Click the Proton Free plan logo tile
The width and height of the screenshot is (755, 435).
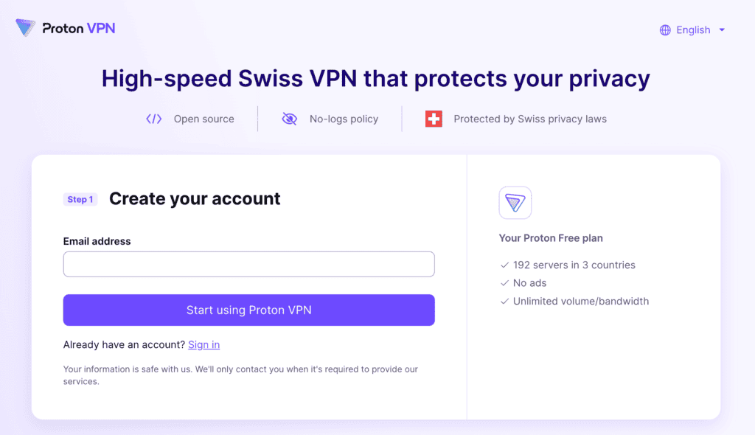click(x=515, y=203)
